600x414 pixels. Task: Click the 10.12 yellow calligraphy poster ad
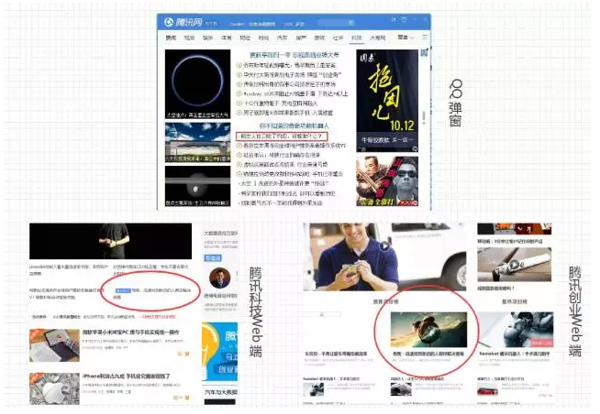click(387, 101)
